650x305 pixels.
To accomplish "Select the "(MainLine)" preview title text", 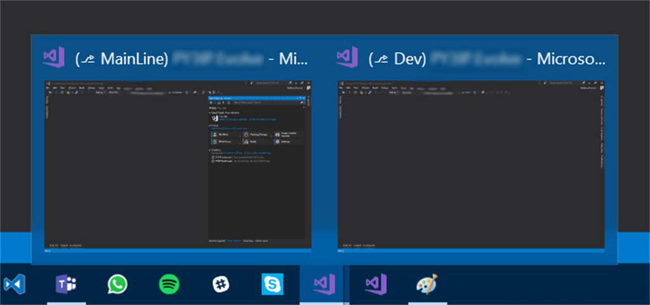I will point(122,59).
